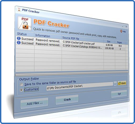This screenshot has height=124, width=135.
Task: Minimize the PDF Cracker window
Action: [x=123, y=27]
